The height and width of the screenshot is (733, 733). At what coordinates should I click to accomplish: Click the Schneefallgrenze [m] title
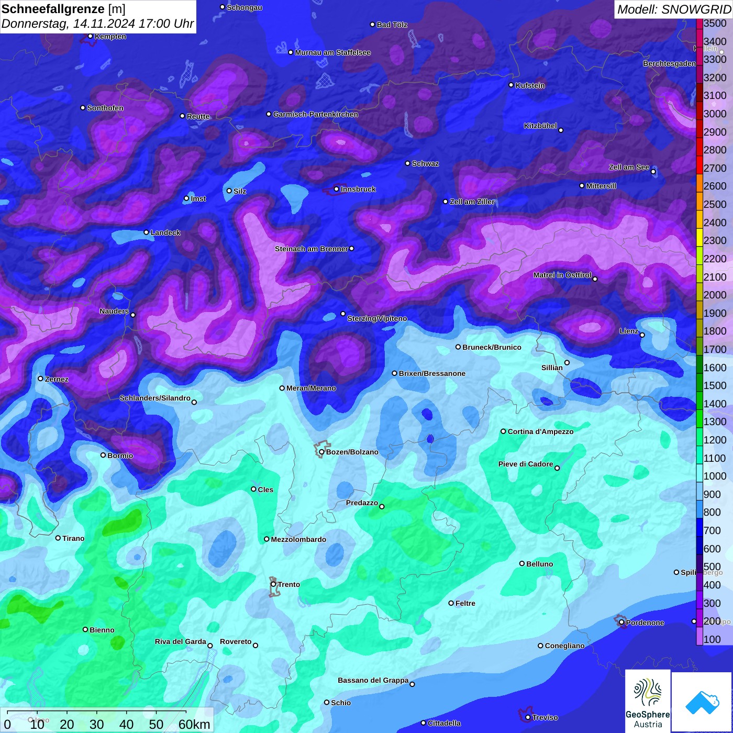click(x=63, y=9)
